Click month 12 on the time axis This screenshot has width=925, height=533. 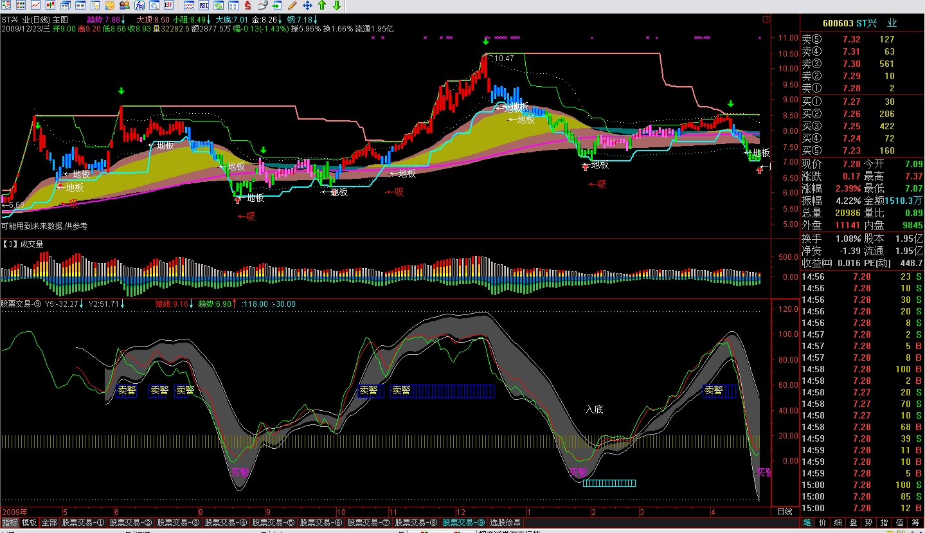tap(460, 512)
